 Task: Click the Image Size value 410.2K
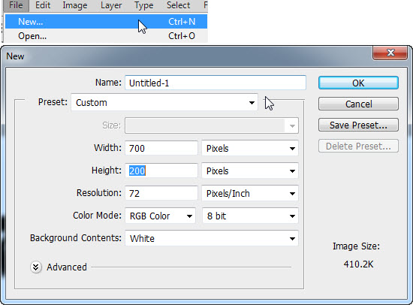coord(358,264)
